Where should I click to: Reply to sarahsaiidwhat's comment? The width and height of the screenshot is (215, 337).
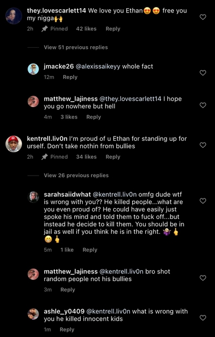[90, 249]
